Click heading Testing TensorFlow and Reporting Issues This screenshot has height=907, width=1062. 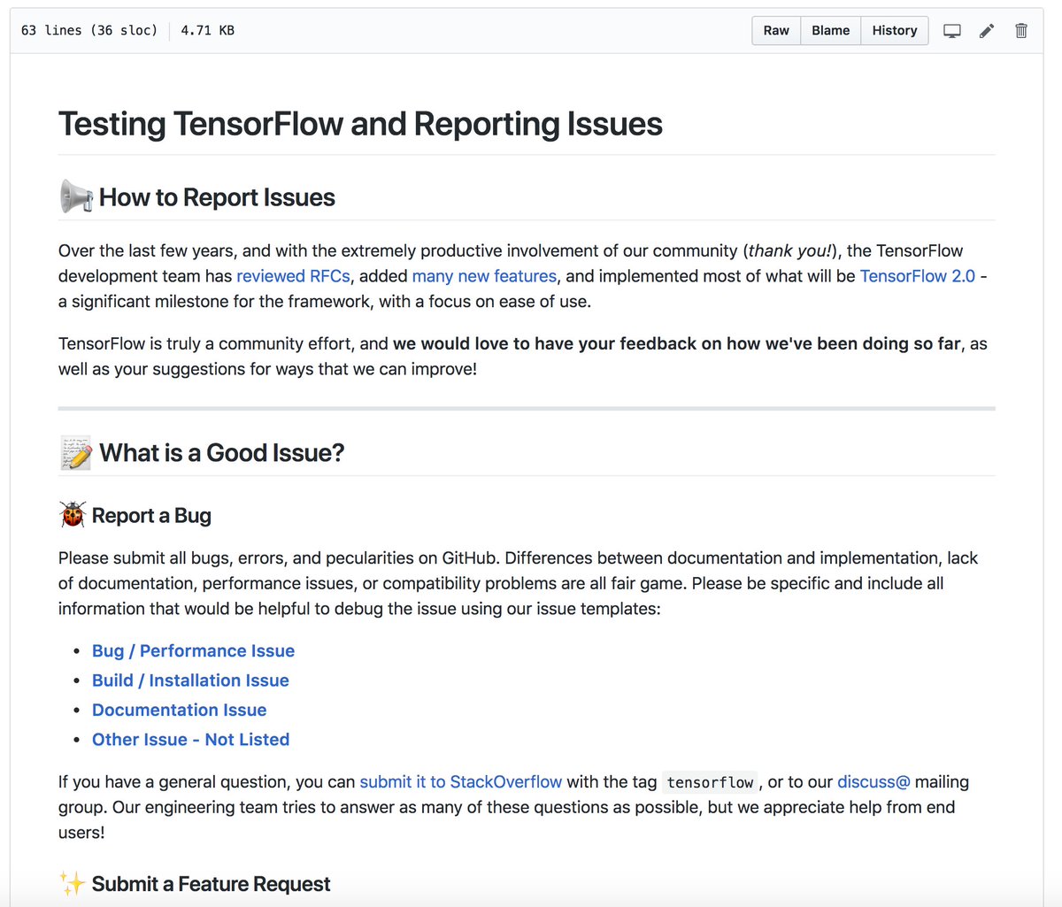click(360, 124)
